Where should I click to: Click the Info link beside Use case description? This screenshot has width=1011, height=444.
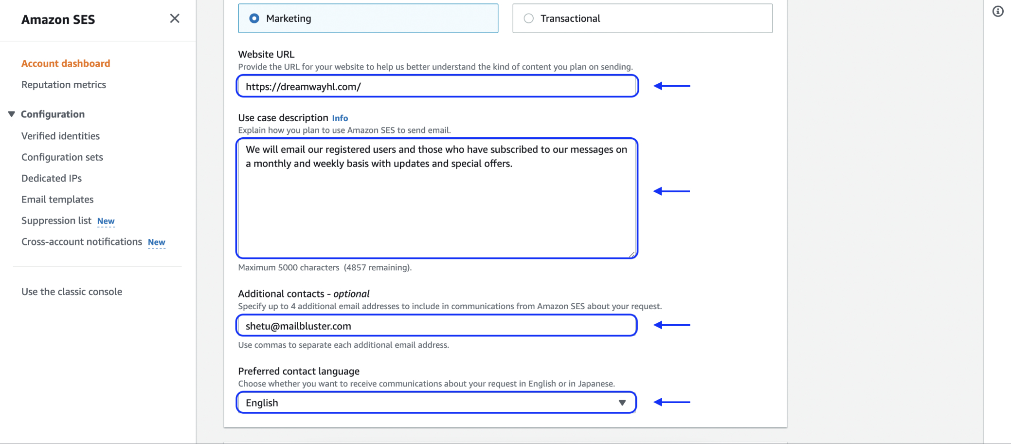(x=340, y=118)
